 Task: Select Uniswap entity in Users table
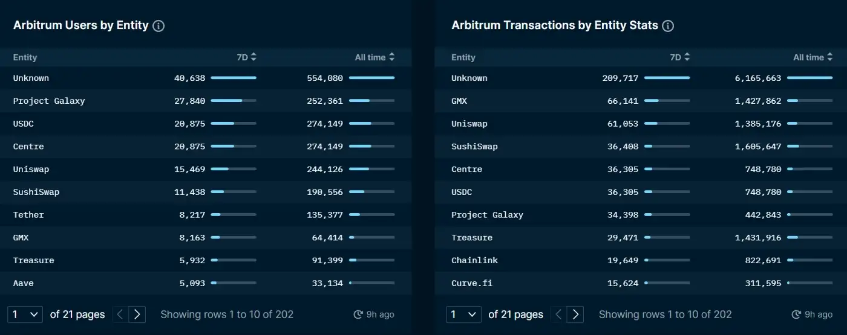pyautogui.click(x=31, y=170)
